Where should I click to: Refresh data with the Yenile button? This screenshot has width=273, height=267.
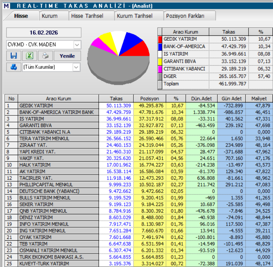coord(67,56)
